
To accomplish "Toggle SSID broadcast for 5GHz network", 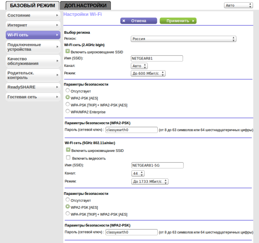I will [68, 150].
